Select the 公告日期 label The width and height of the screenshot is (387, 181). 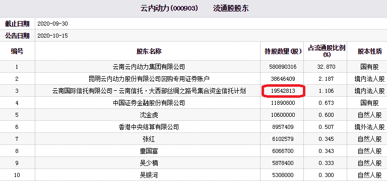(x=17, y=36)
